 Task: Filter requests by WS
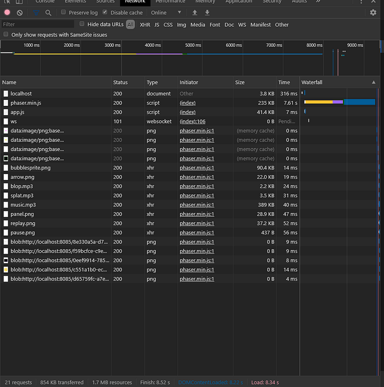[242, 25]
